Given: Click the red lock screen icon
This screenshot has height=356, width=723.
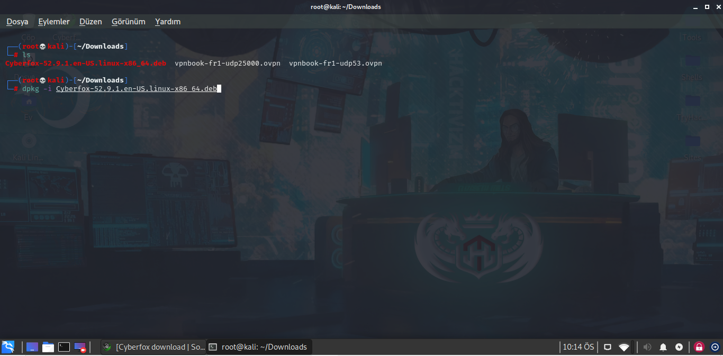Looking at the screenshot, I should 699,347.
